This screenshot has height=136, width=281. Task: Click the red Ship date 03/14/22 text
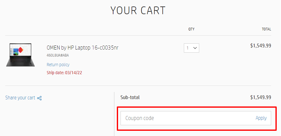coord(64,73)
